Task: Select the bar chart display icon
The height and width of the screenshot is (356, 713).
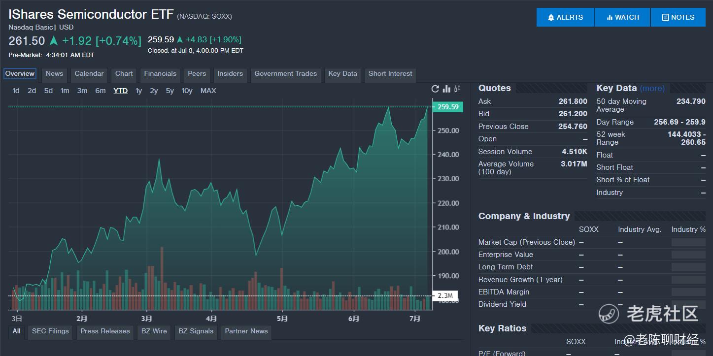Action: [445, 89]
